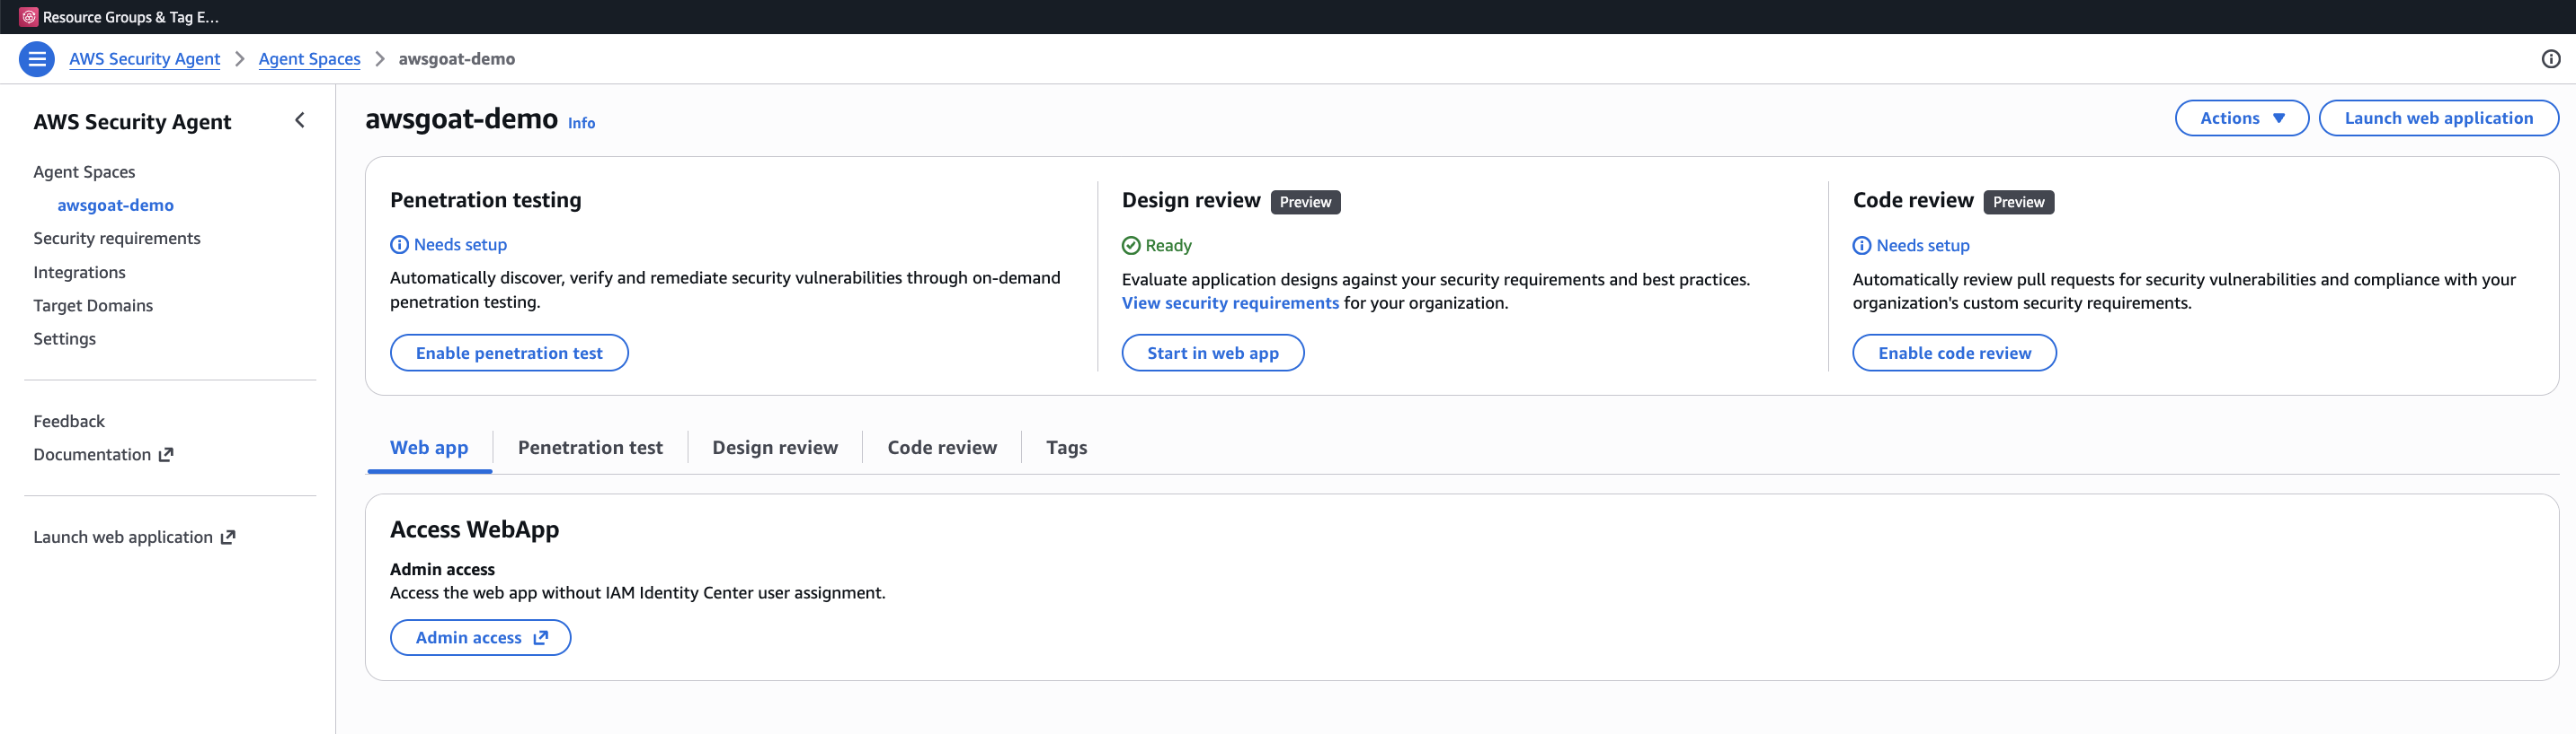Image resolution: width=2576 pixels, height=734 pixels.
Task: Open Integrations in sidebar
Action: point(79,272)
